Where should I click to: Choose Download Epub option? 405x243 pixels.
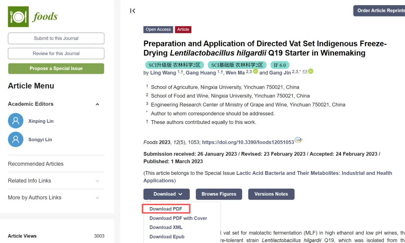[x=167, y=237]
